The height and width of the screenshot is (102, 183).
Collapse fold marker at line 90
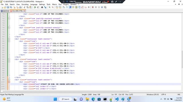[x=9, y=59]
